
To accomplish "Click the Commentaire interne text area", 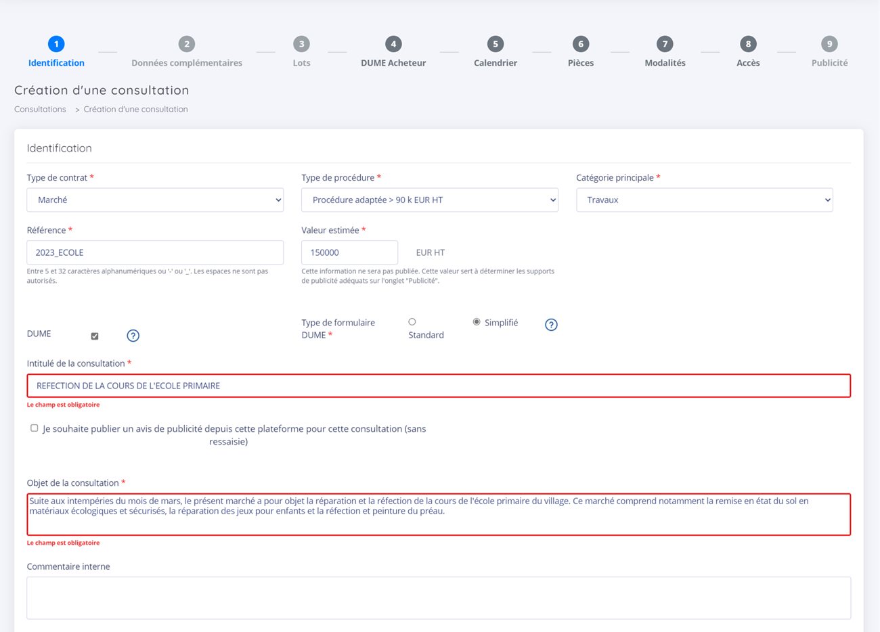I will tap(439, 597).
